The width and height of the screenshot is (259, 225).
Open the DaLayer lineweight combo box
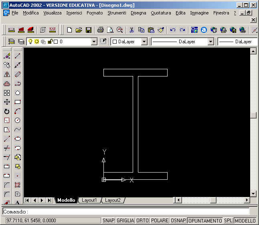238,42
